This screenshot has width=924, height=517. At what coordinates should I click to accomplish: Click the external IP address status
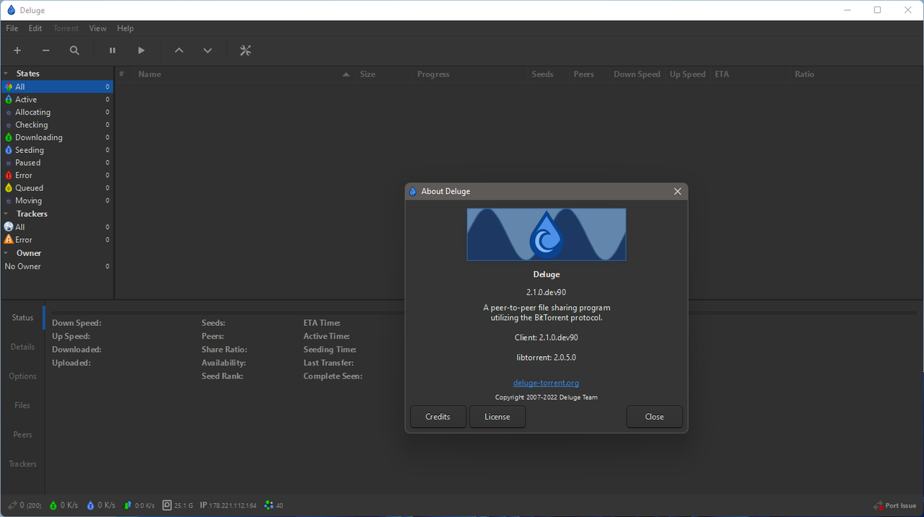(x=228, y=505)
